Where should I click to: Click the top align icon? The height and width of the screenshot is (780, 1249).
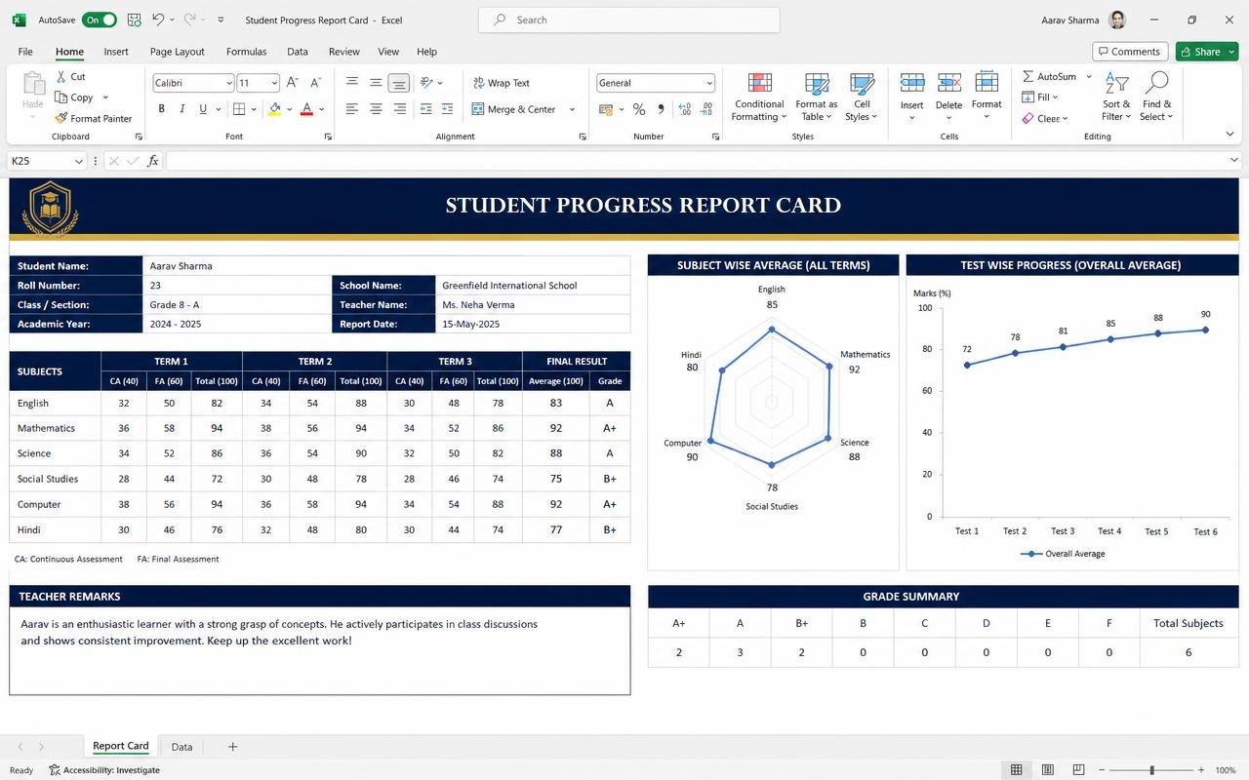pyautogui.click(x=351, y=83)
